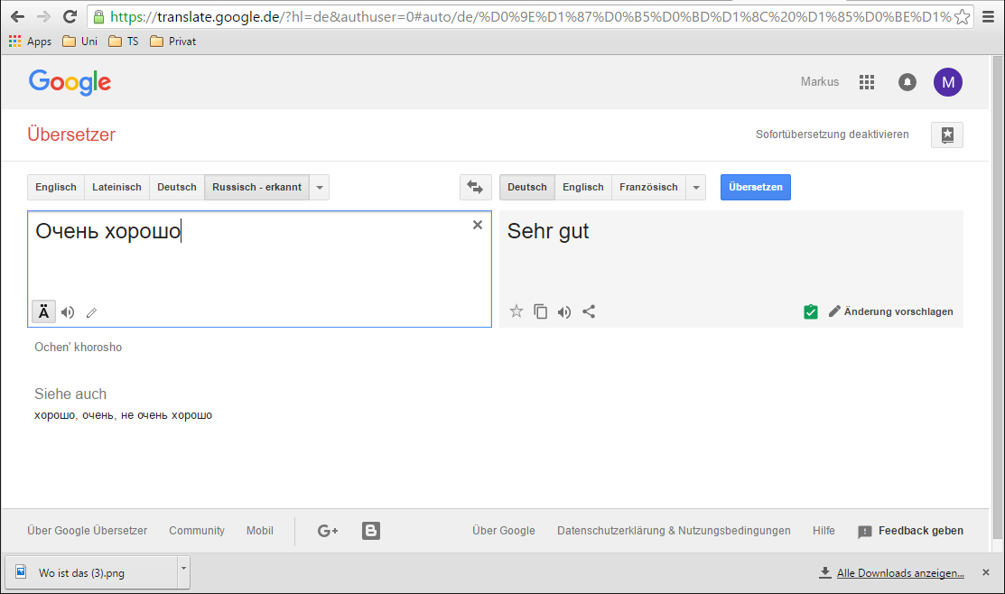Toggle the Ä transliteration input tool
The width and height of the screenshot is (1005, 594).
[42, 311]
